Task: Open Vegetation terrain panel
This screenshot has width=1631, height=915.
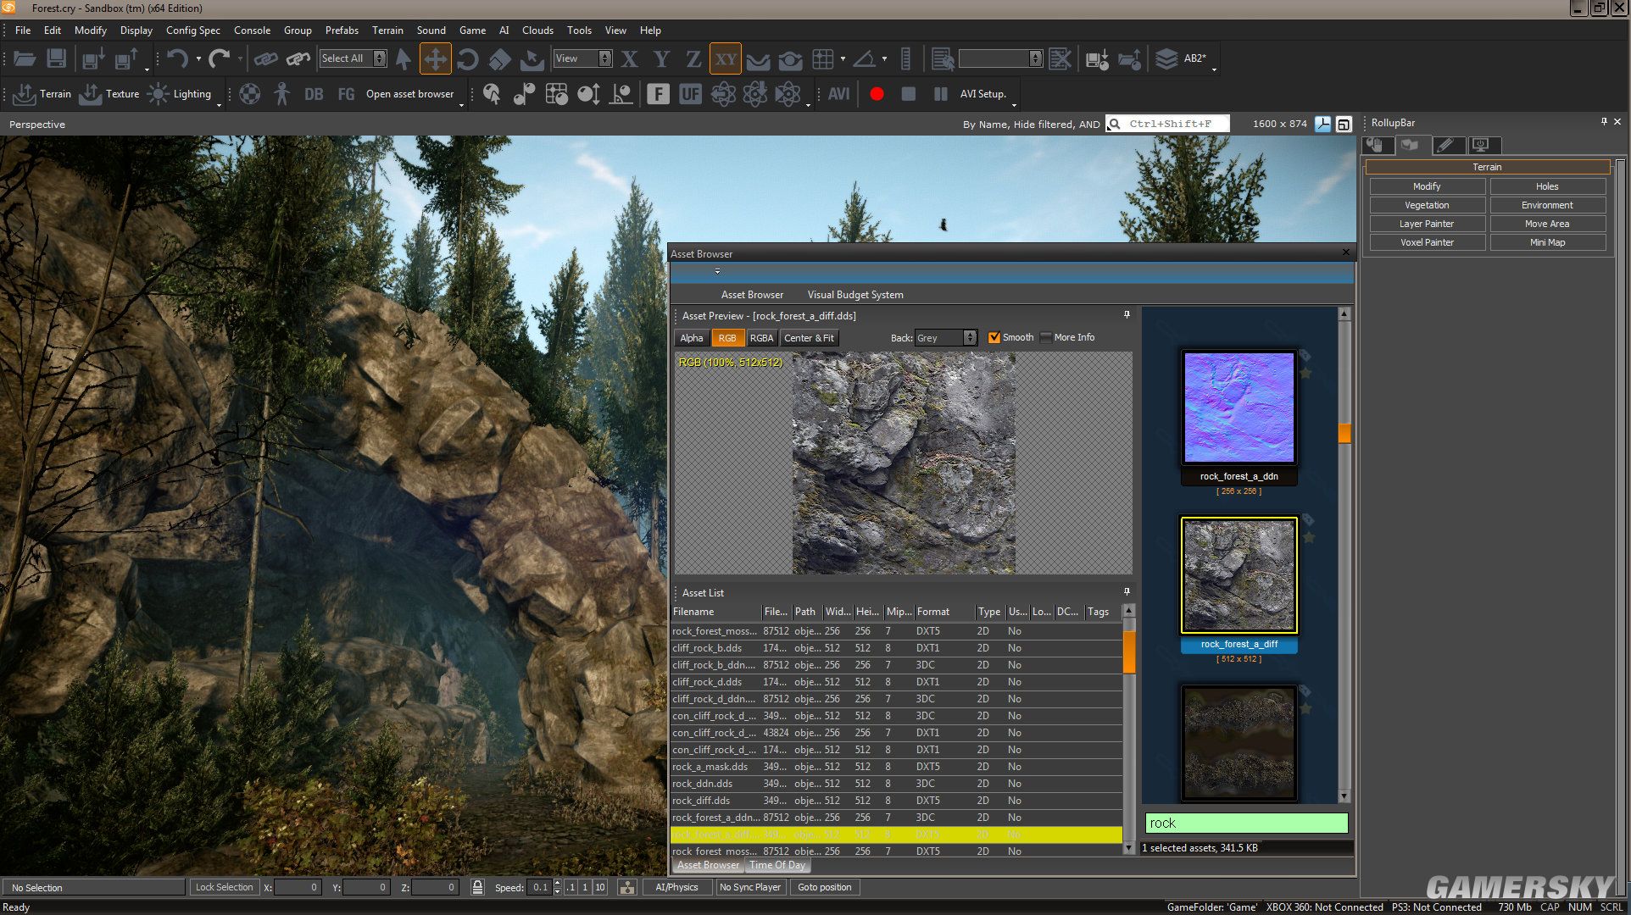Action: [1427, 205]
